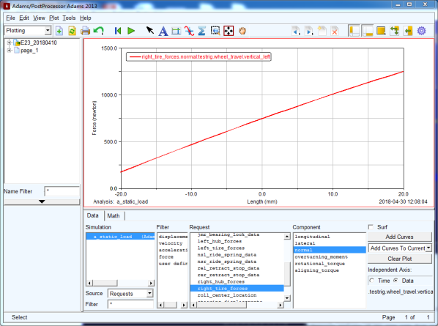Select the text annotation A tool

pyautogui.click(x=163, y=31)
